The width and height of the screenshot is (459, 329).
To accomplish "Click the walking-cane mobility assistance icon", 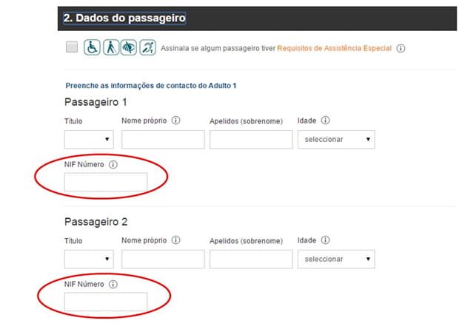I will click(110, 48).
